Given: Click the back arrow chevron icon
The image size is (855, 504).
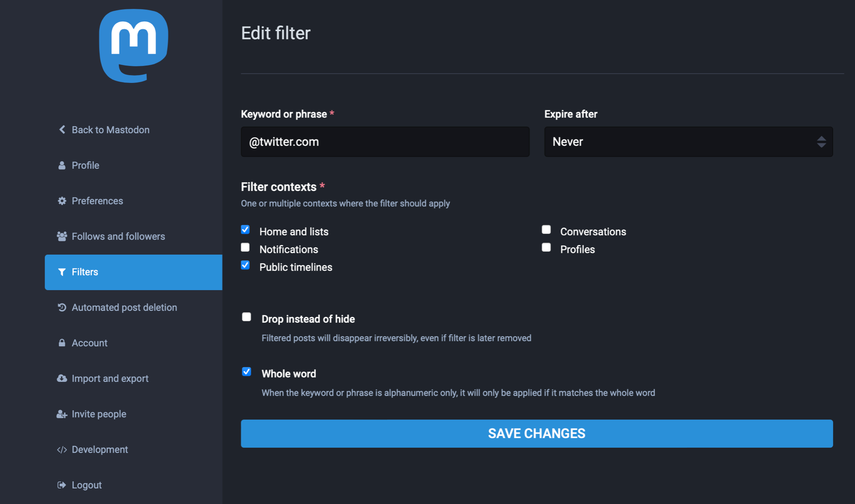Looking at the screenshot, I should tap(62, 130).
